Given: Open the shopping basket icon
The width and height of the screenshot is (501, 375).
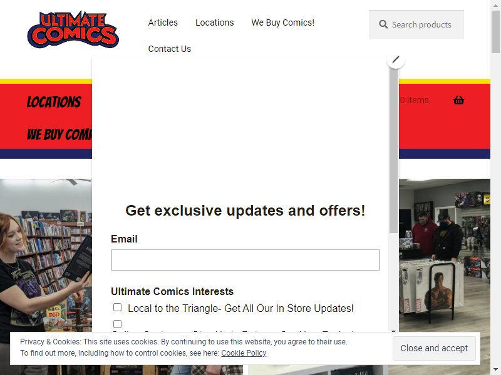Looking at the screenshot, I should coord(458,100).
